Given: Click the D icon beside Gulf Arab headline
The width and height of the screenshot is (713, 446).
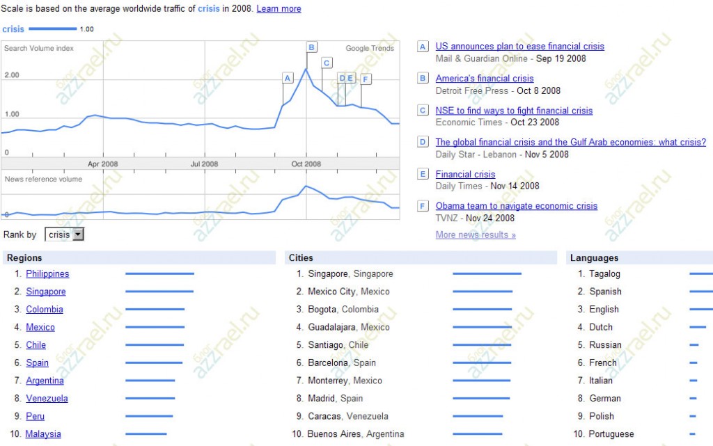Looking at the screenshot, I should click(423, 142).
